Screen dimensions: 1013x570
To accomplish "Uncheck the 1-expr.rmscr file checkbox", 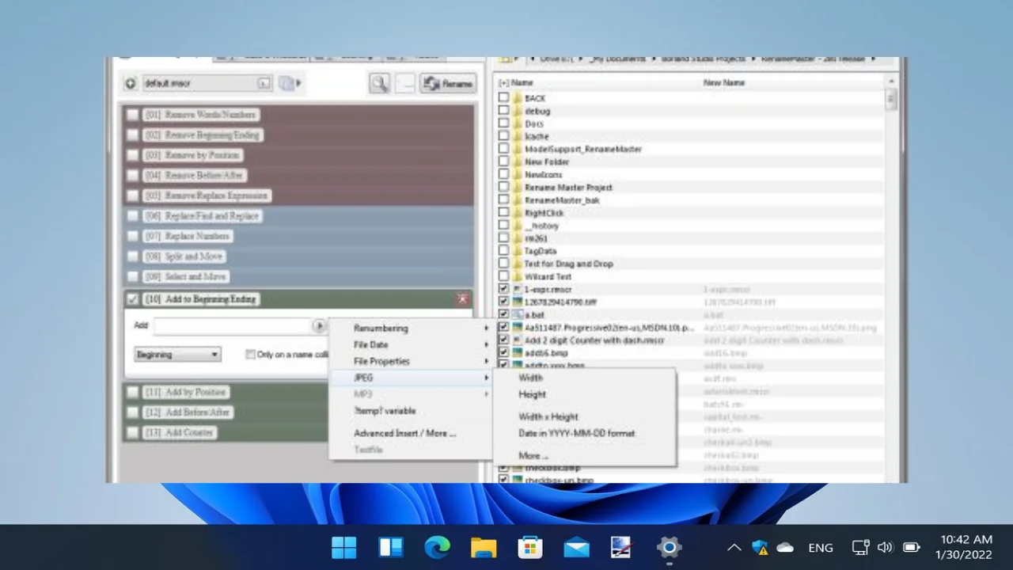I will (x=503, y=289).
